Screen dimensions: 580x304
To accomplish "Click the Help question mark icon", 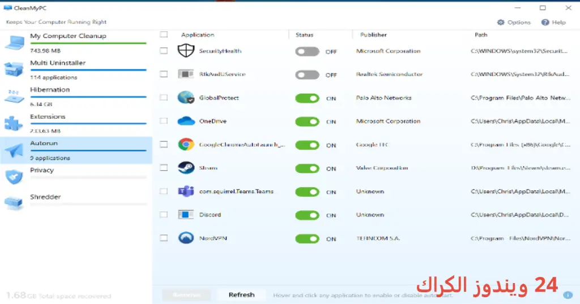I will pyautogui.click(x=545, y=22).
